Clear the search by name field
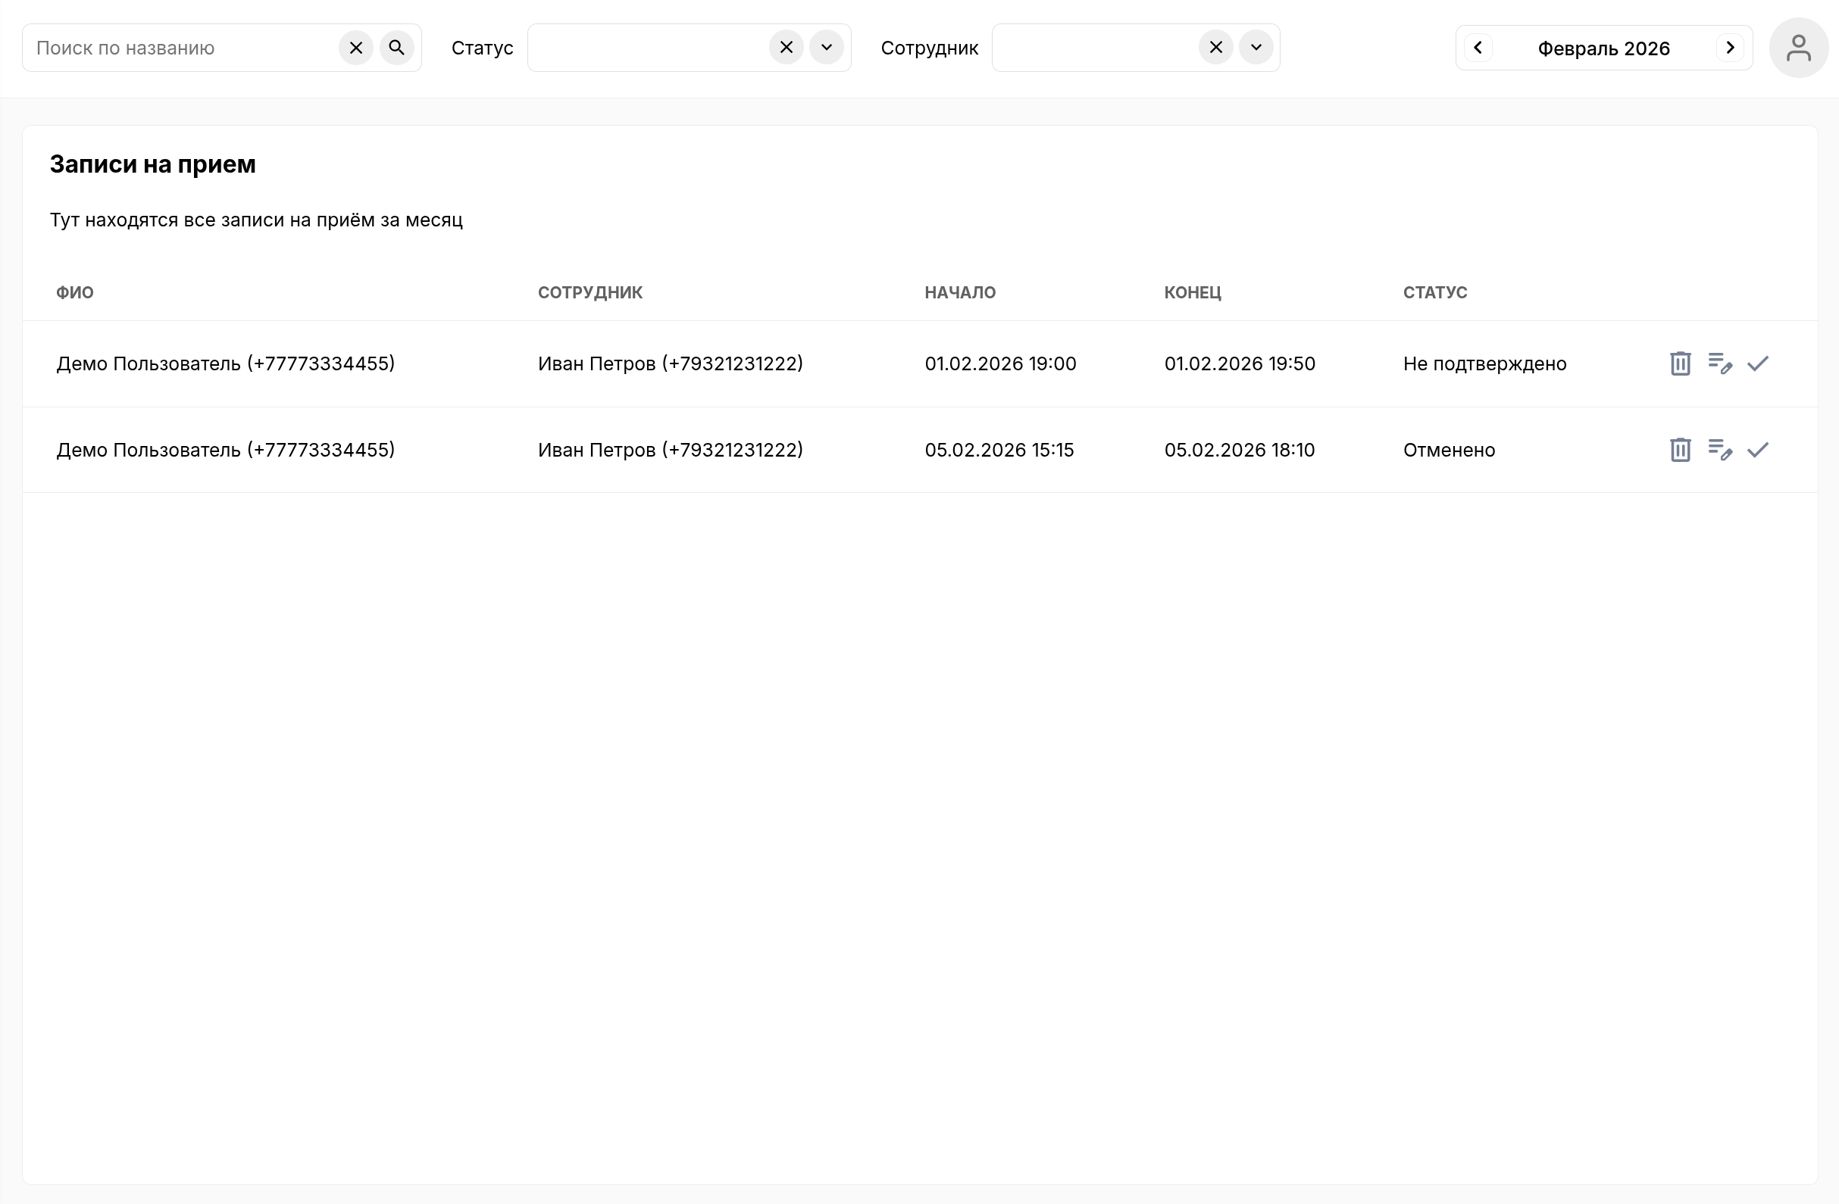The height and width of the screenshot is (1204, 1839). 356,48
